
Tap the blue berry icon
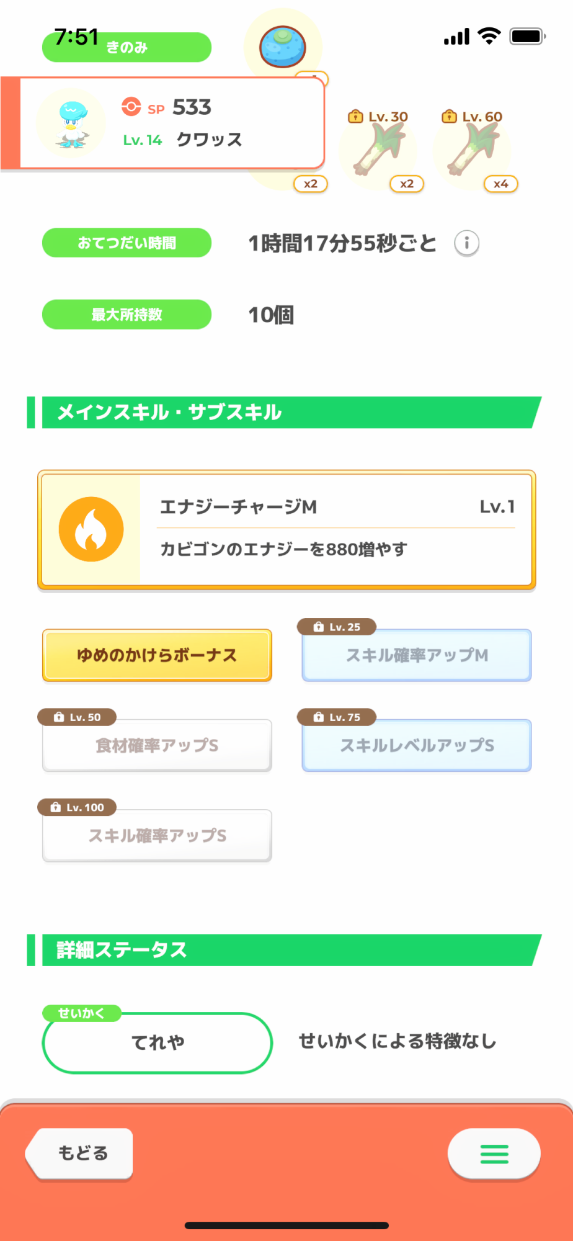point(283,46)
